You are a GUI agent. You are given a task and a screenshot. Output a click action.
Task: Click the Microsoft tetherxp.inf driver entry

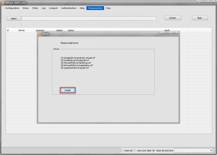(x=76, y=63)
